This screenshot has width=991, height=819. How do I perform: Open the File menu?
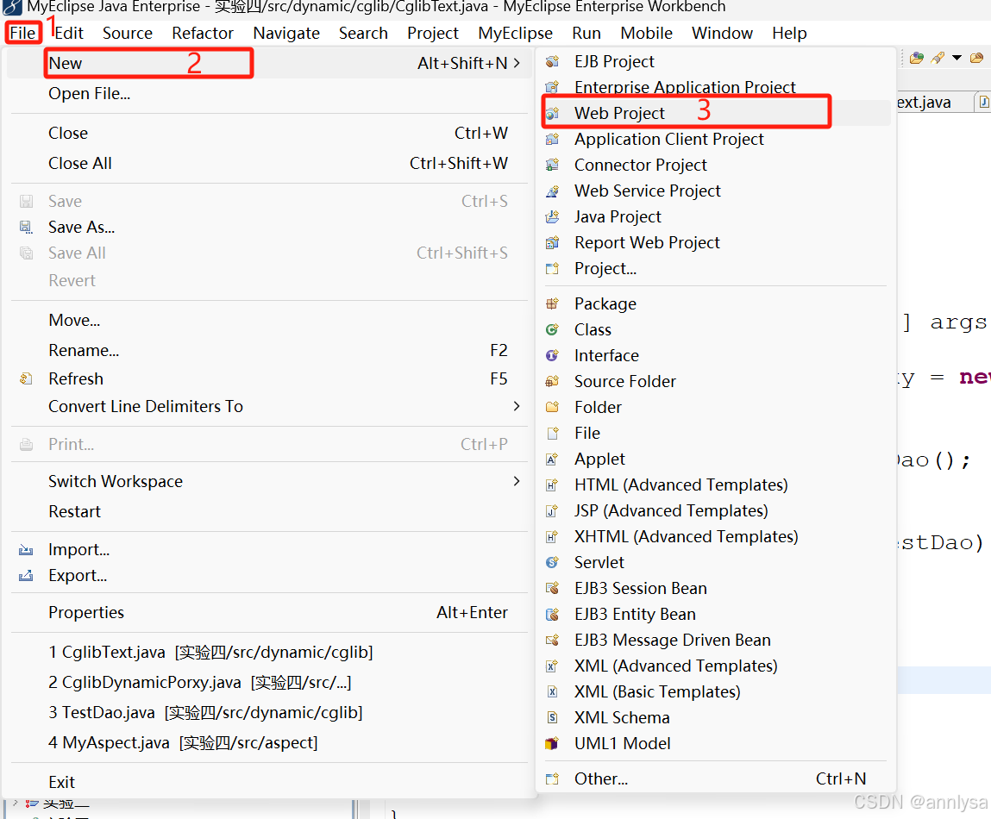click(x=23, y=33)
